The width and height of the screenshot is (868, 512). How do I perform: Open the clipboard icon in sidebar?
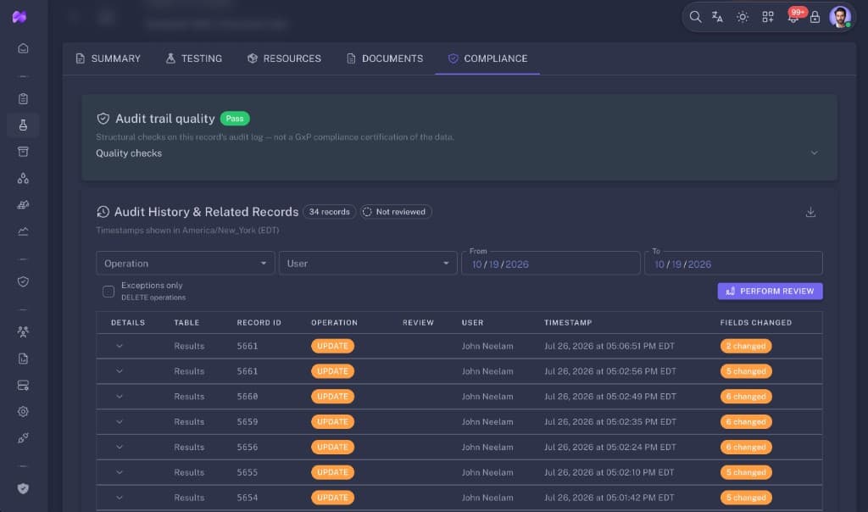coord(23,98)
